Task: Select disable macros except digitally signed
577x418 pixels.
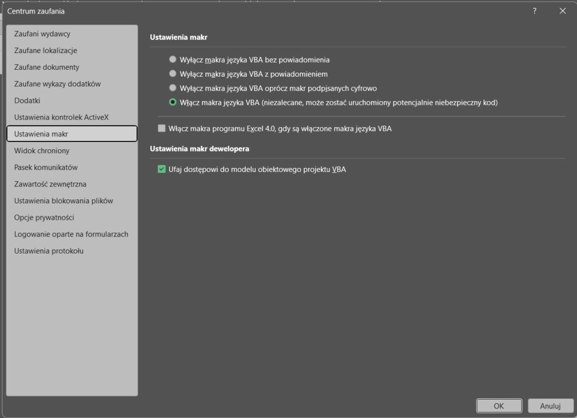Action: click(173, 88)
